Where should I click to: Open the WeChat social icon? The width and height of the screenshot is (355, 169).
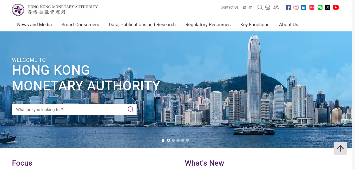click(320, 8)
